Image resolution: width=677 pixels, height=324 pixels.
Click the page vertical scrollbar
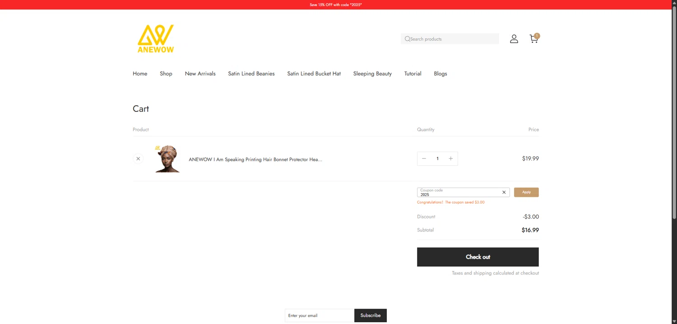coord(674,113)
